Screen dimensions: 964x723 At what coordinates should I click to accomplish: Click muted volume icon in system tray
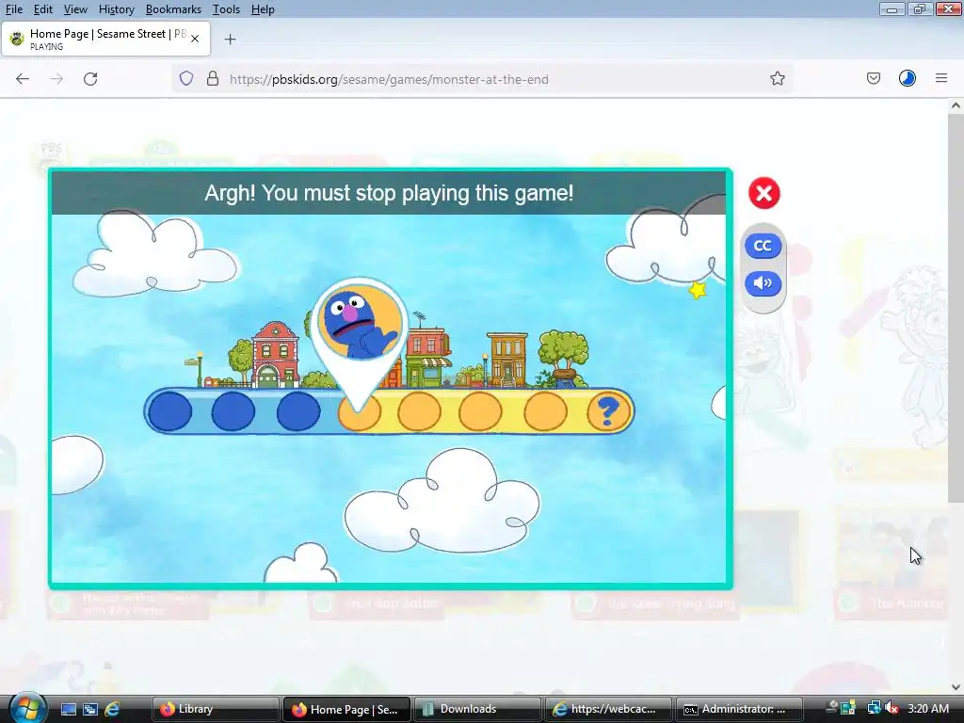(x=892, y=708)
